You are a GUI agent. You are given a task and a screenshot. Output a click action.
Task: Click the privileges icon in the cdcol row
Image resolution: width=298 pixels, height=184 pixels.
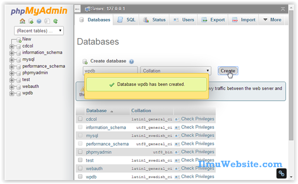pyautogui.click(x=177, y=120)
